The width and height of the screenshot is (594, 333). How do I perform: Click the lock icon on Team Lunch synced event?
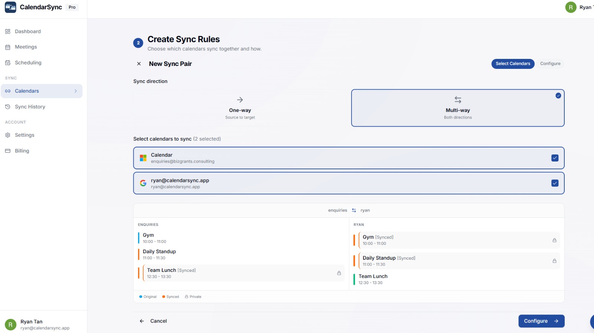click(339, 273)
